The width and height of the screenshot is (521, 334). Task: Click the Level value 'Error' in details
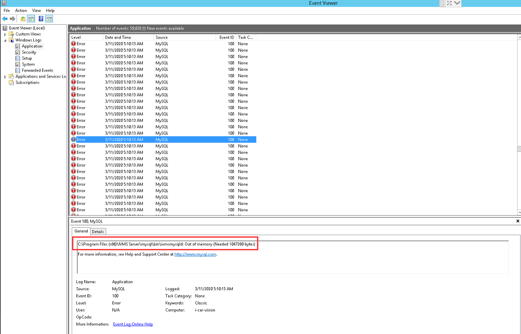[116, 303]
